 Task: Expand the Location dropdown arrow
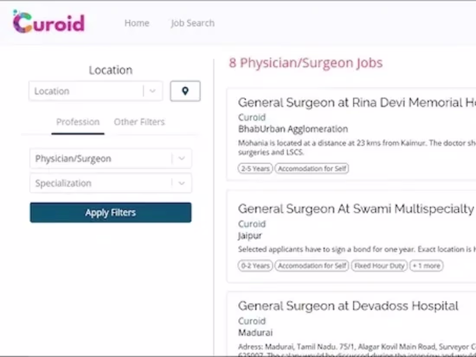(152, 91)
